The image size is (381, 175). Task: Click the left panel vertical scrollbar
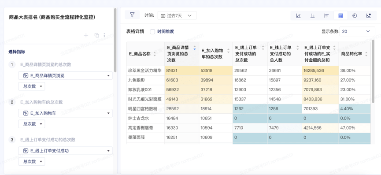coord(115,40)
